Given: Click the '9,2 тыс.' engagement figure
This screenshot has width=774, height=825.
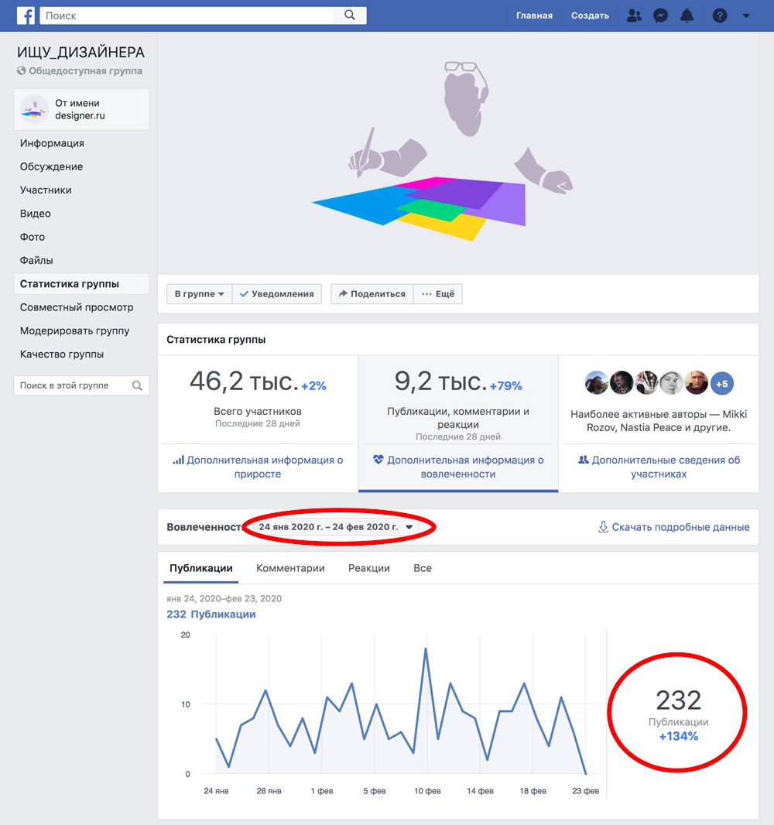Looking at the screenshot, I should click(x=441, y=382).
